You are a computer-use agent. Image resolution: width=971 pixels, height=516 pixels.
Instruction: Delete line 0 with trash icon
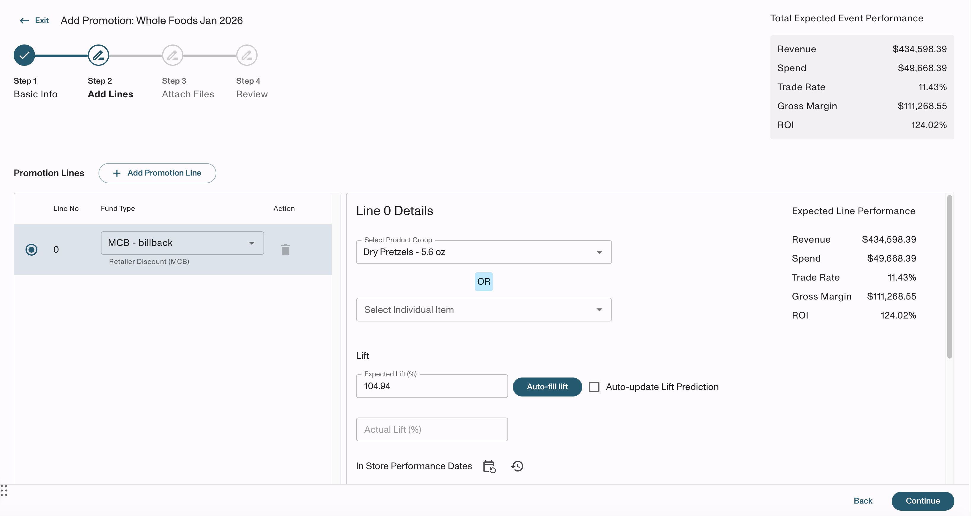285,249
